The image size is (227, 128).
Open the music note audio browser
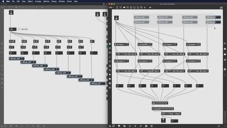coord(110,57)
